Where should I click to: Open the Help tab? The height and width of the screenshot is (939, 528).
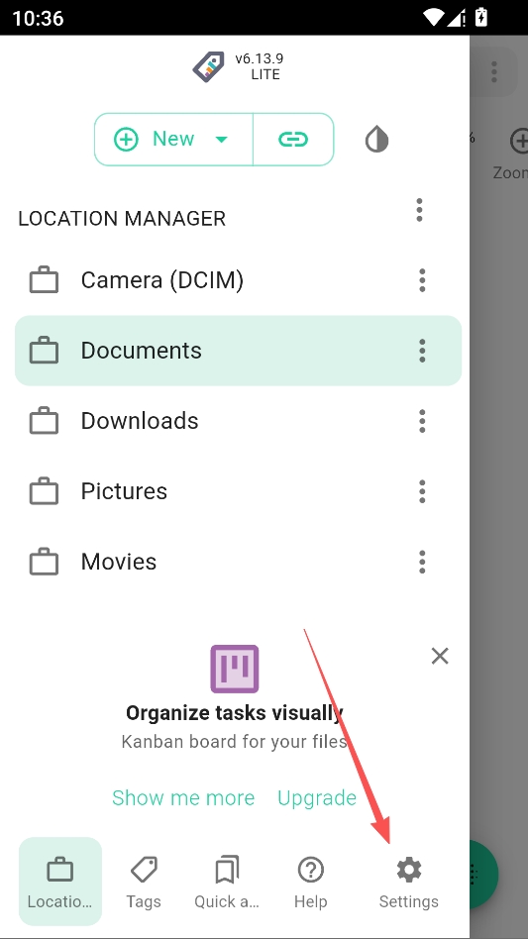tap(311, 881)
